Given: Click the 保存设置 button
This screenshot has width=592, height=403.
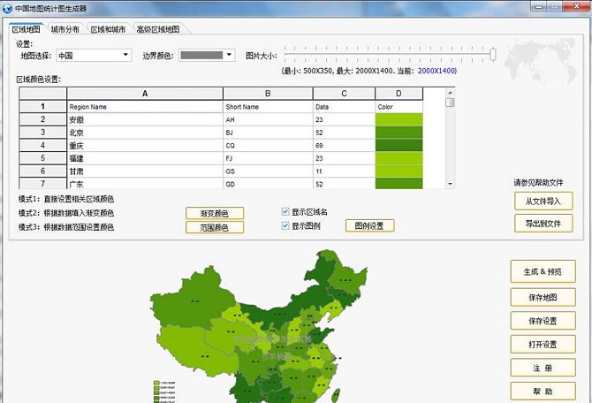Looking at the screenshot, I should pos(543,321).
